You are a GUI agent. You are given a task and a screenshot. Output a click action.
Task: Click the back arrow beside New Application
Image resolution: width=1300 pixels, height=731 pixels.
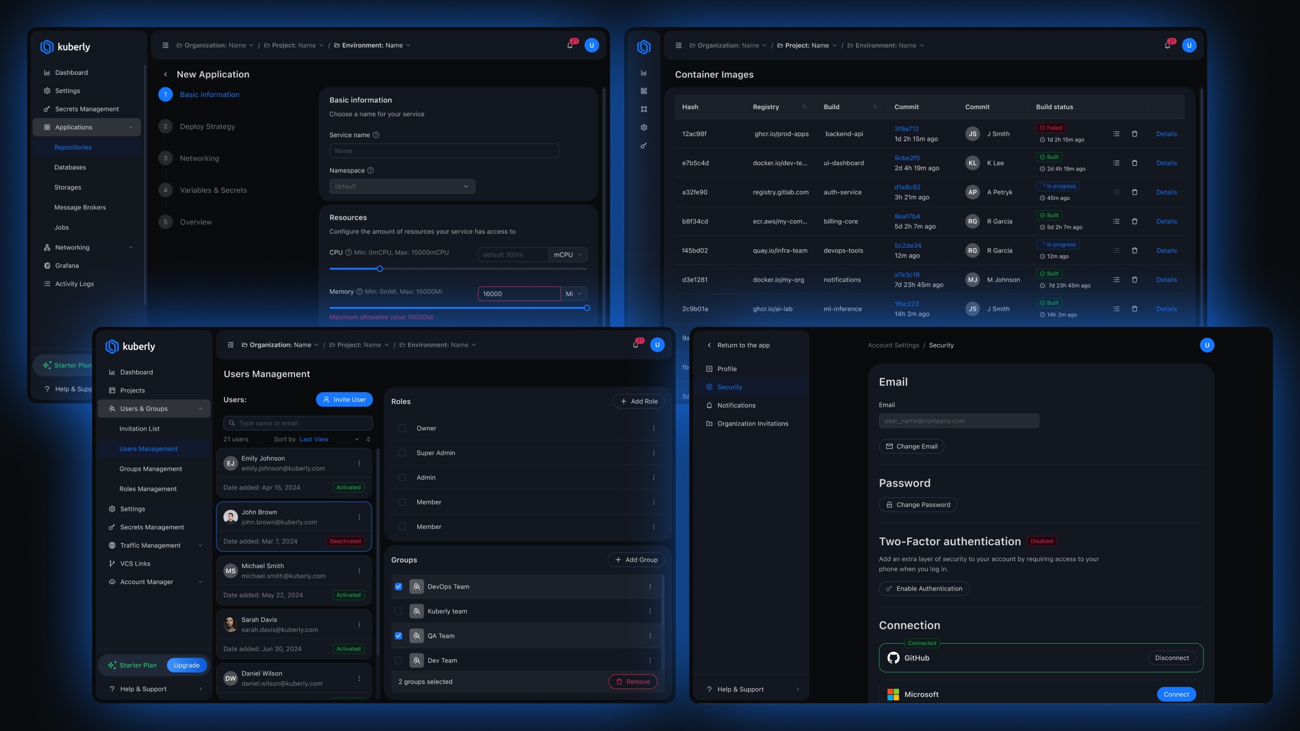166,74
